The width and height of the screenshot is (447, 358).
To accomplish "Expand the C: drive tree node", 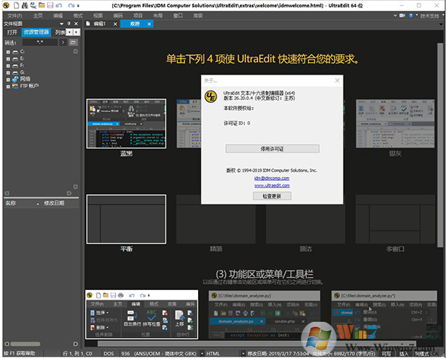I will point(7,51).
